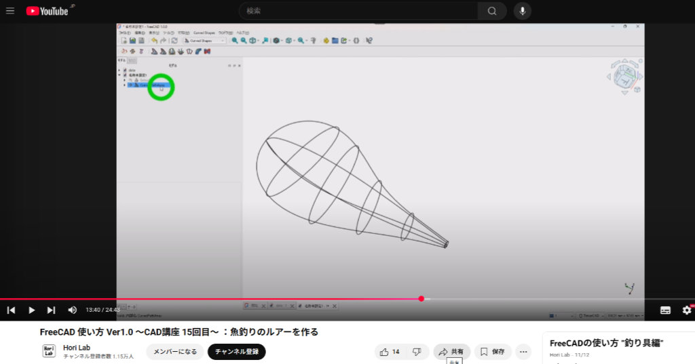Like the video with thumbs up
This screenshot has width=695, height=364.
tap(390, 352)
